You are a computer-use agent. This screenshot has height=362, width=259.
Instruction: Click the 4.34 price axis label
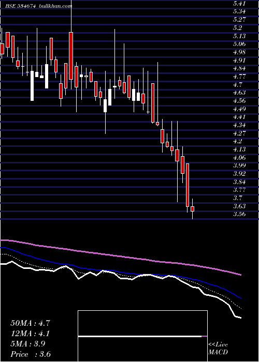click(239, 125)
